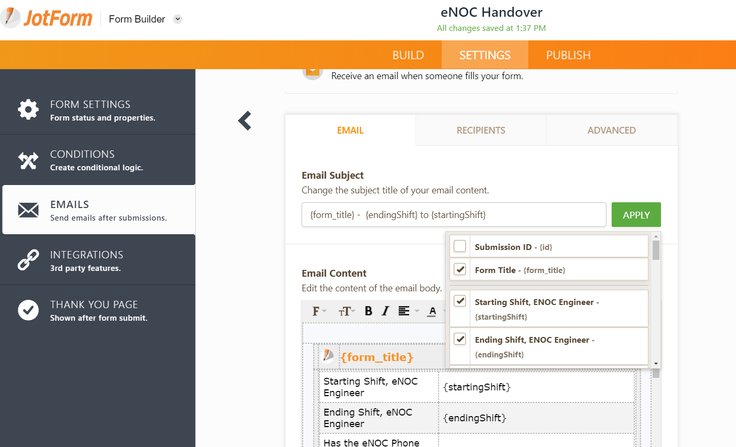Click the Email Subject input field
The width and height of the screenshot is (736, 447).
coord(454,215)
